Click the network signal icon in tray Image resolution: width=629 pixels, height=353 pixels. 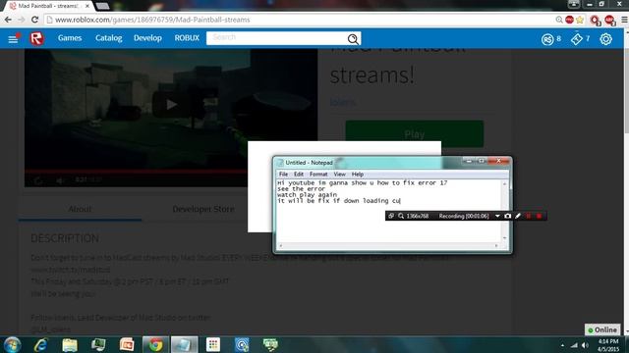pos(574,345)
